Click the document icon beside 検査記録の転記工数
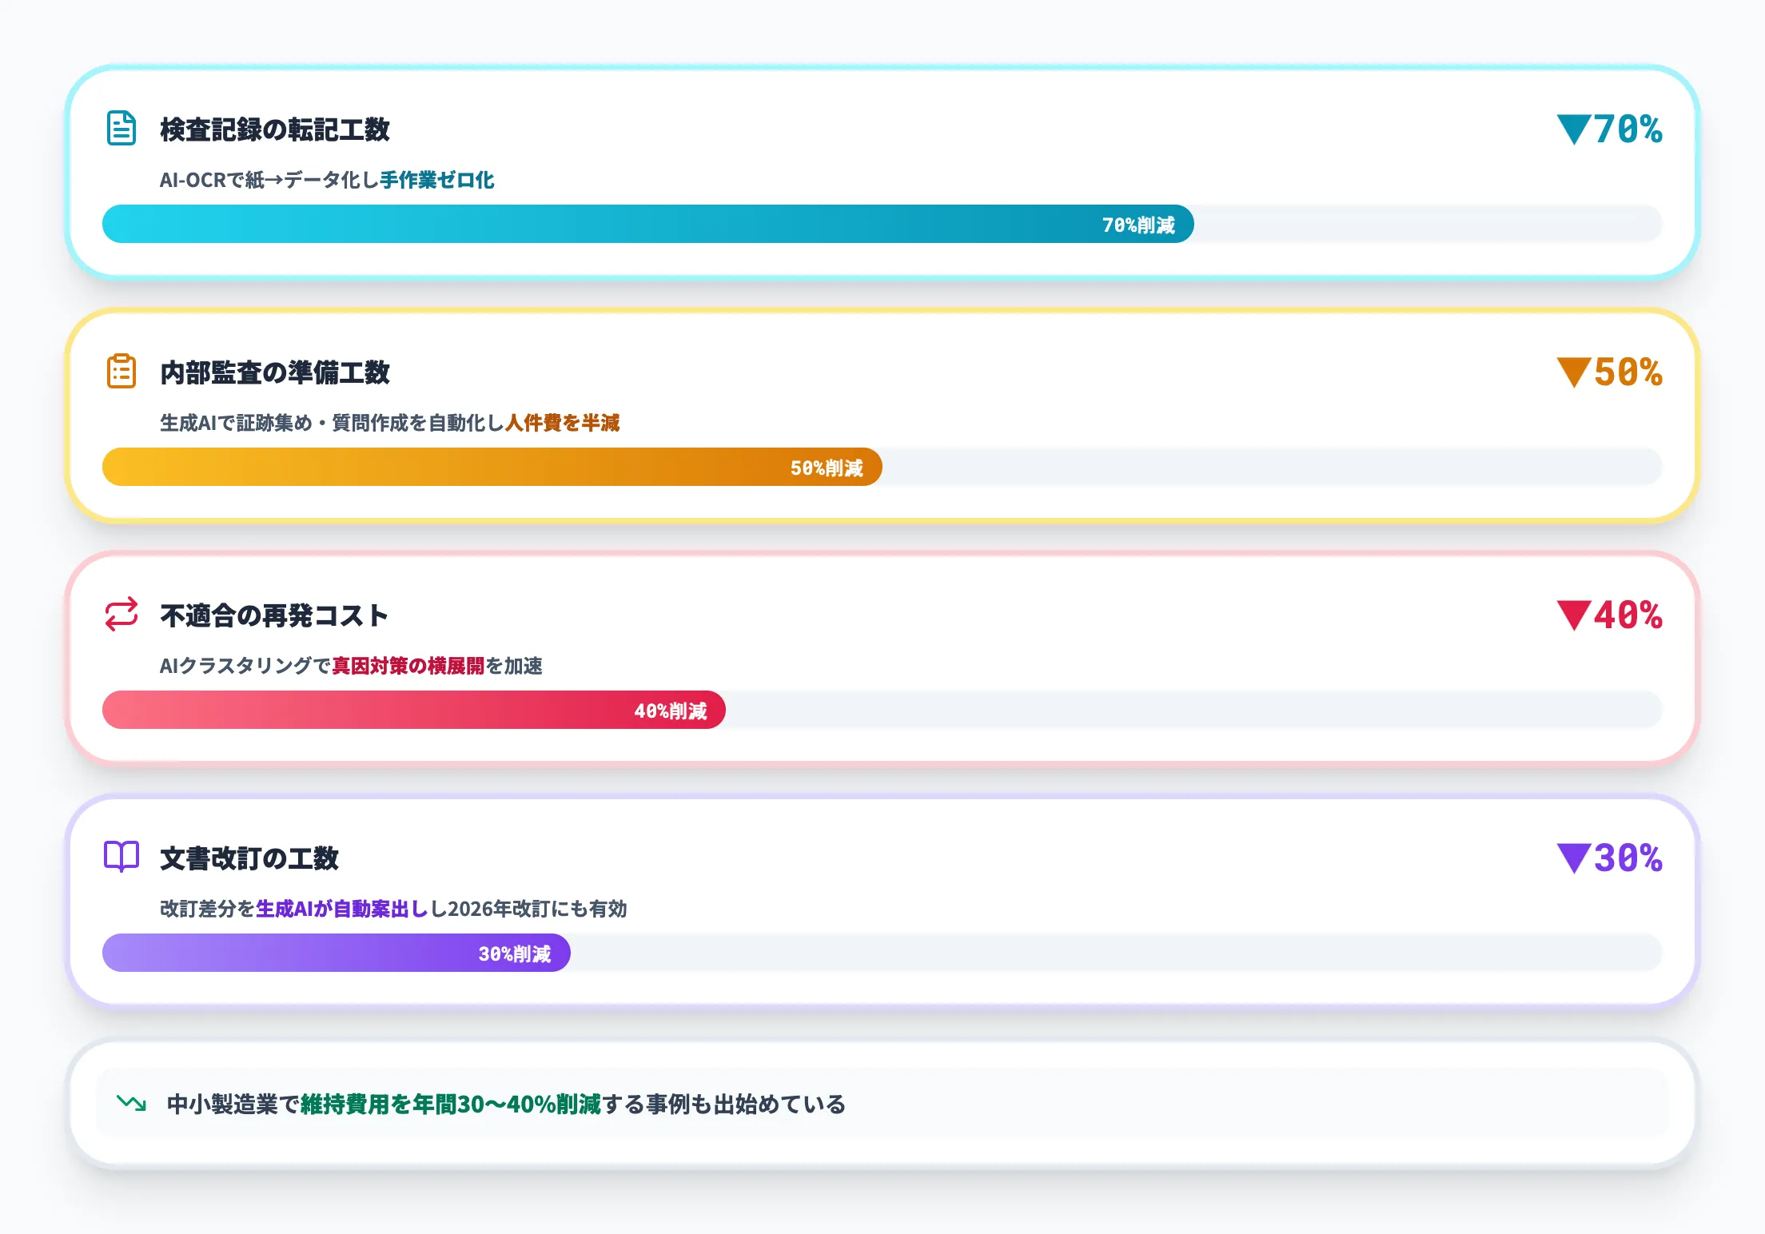 pos(122,128)
